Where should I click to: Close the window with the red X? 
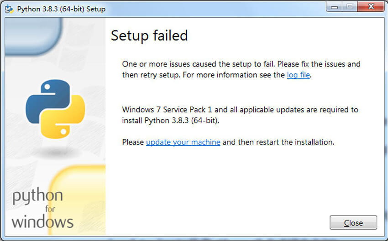coord(371,7)
